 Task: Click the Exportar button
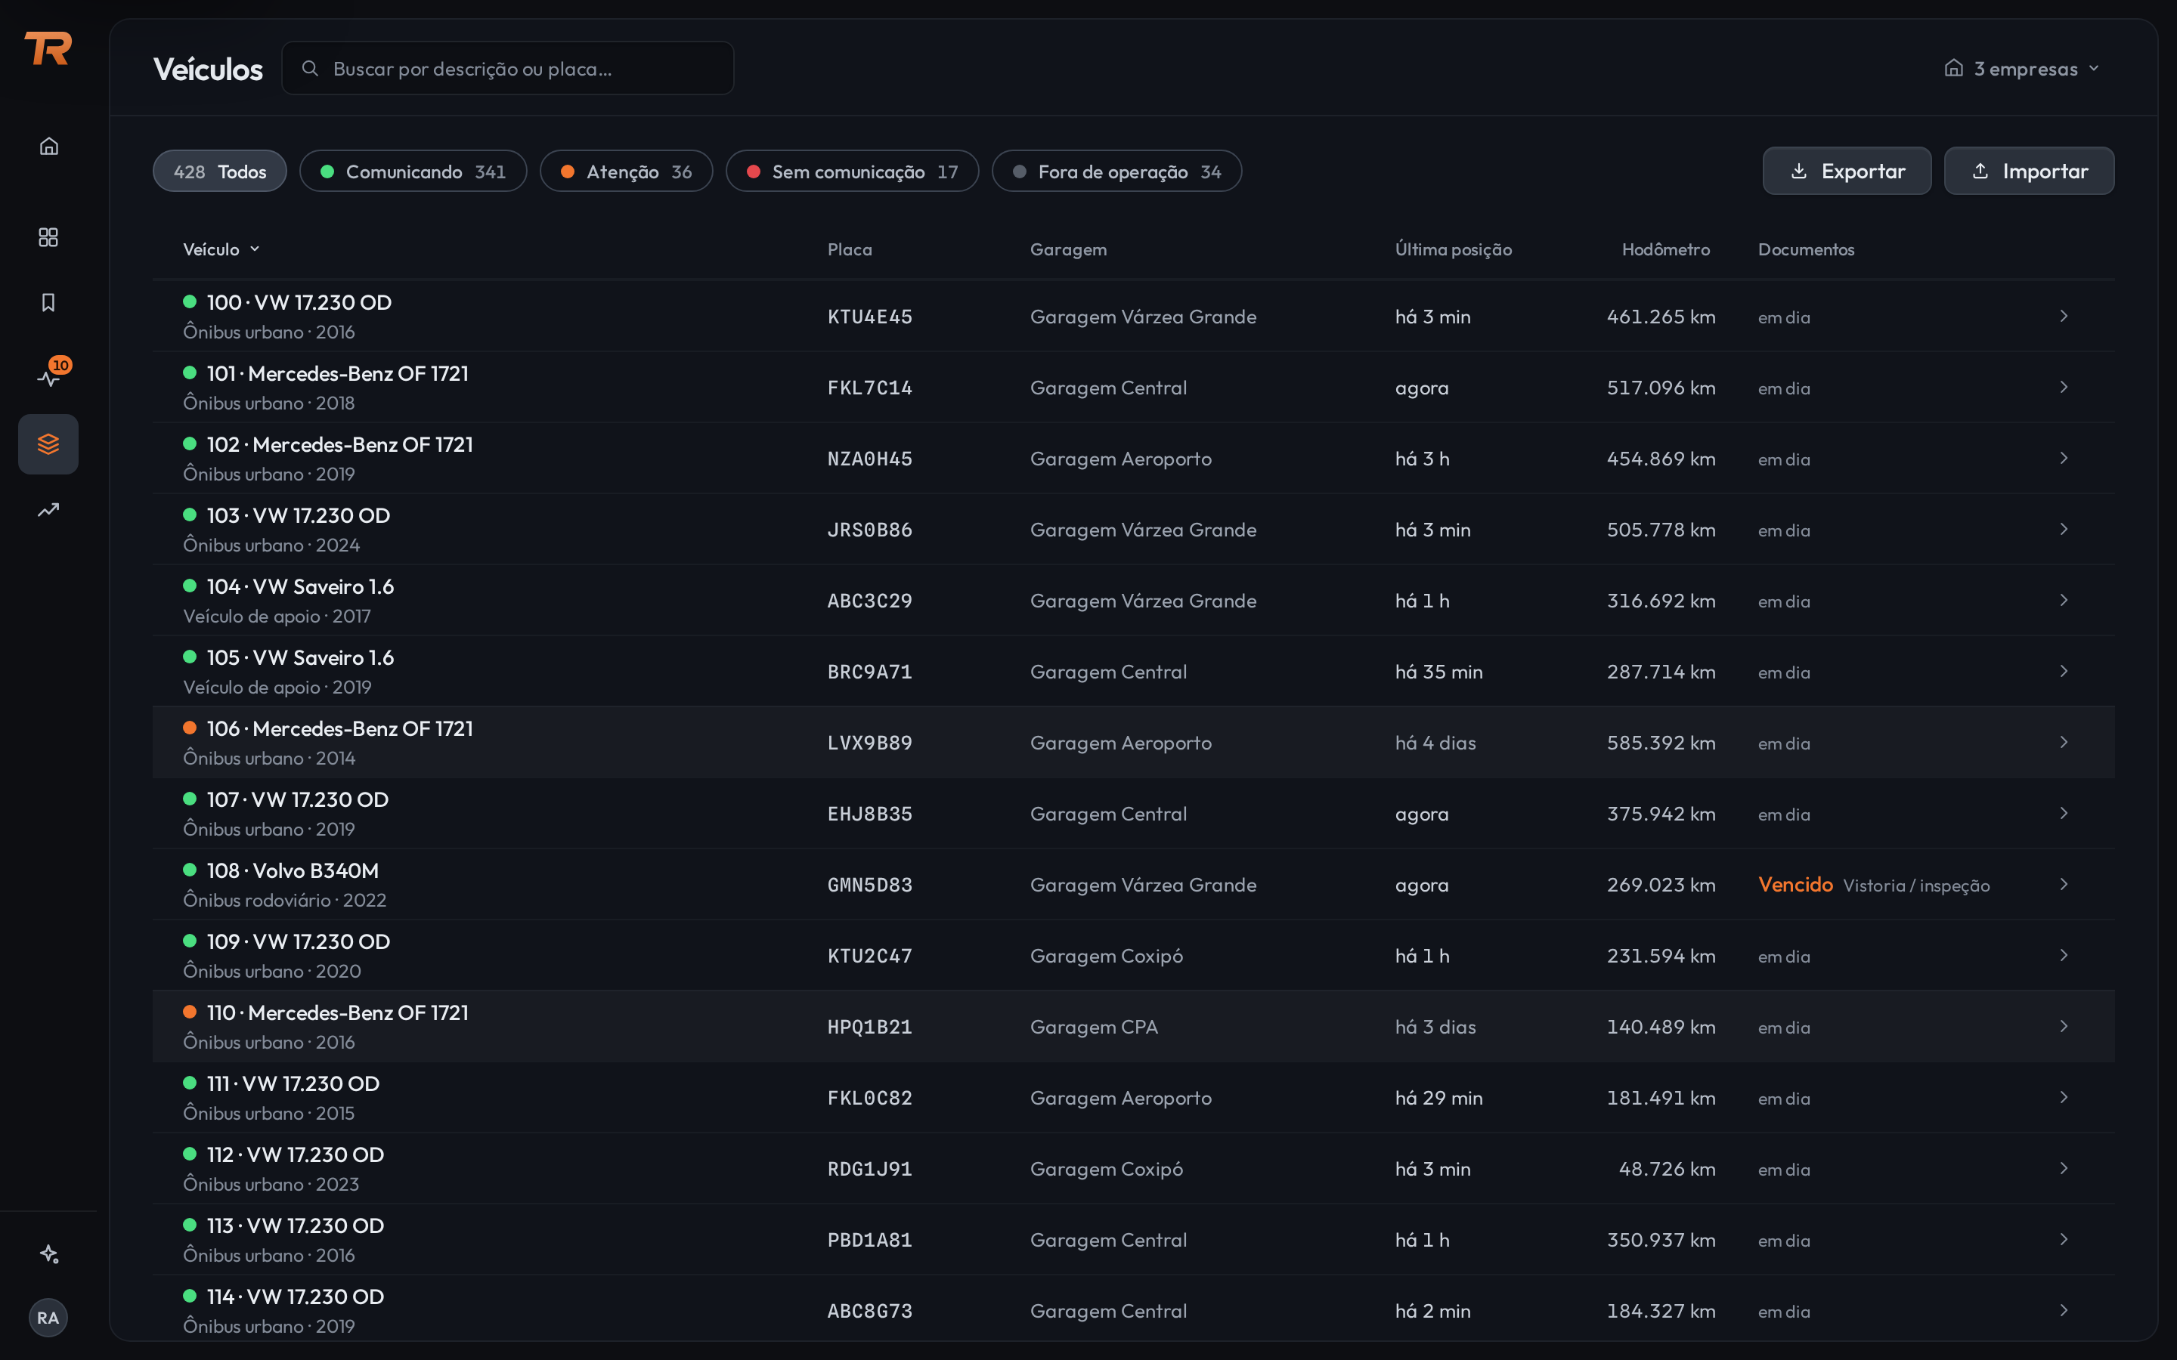click(x=1847, y=171)
